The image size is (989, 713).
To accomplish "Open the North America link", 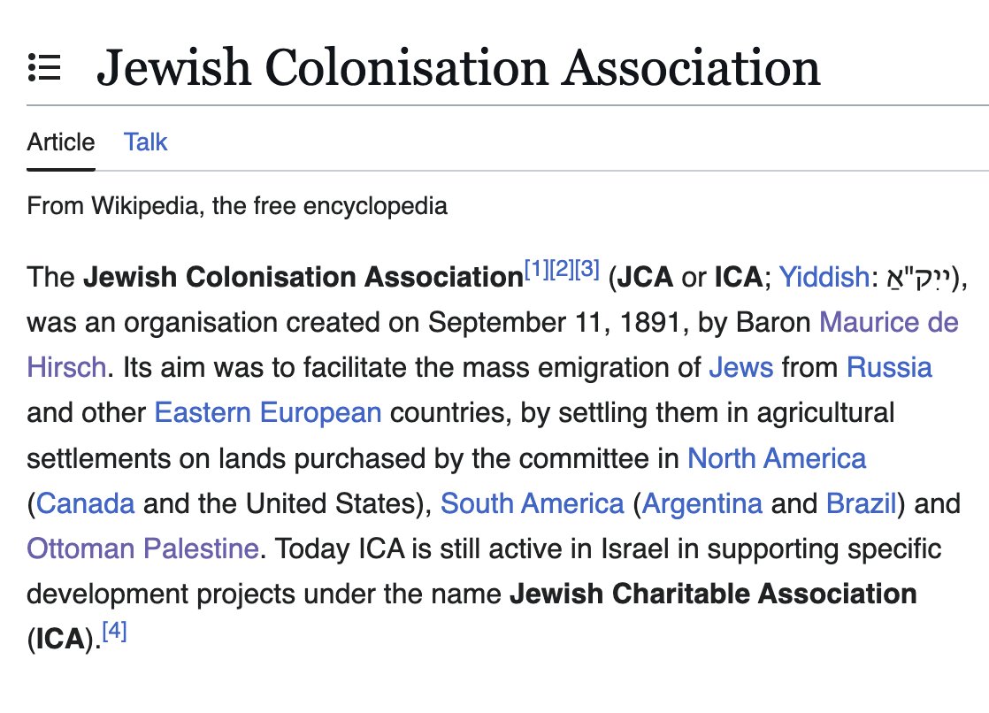I will [777, 458].
